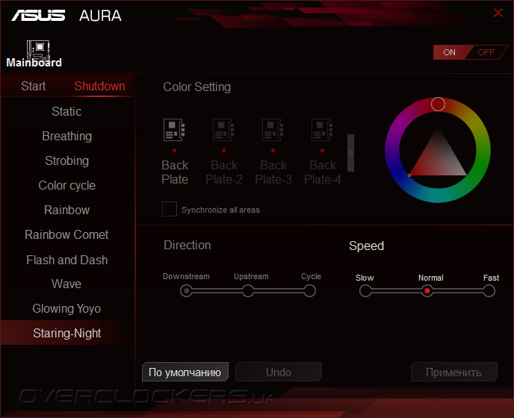
Task: Set Direction to Cycle
Action: pyautogui.click(x=309, y=290)
